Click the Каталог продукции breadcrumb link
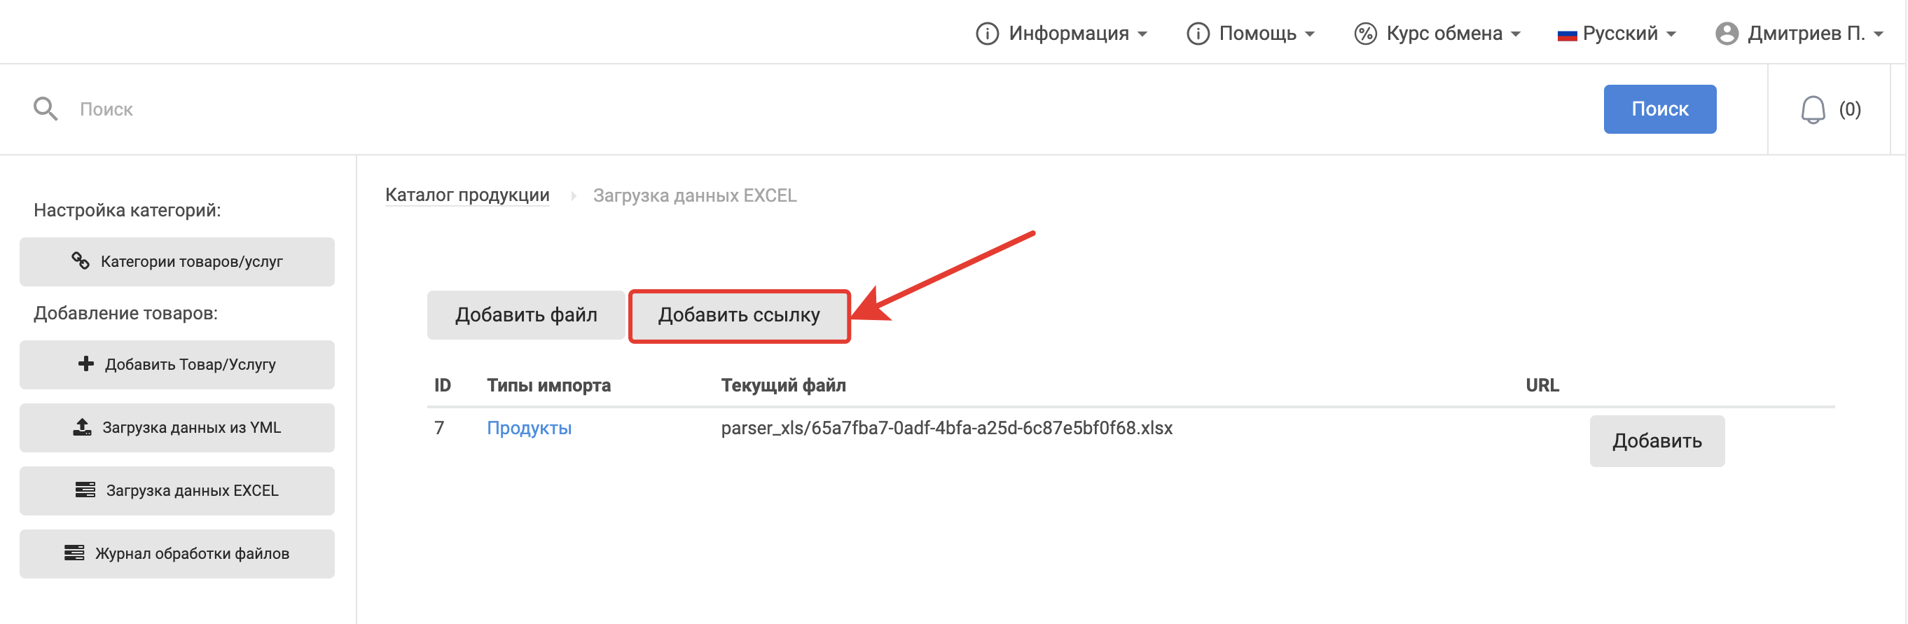The width and height of the screenshot is (1908, 624). (x=466, y=195)
